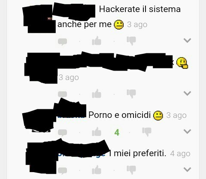Click the thinking emoji in second comment
Viewport: 206px width, 179px height.
(x=182, y=63)
